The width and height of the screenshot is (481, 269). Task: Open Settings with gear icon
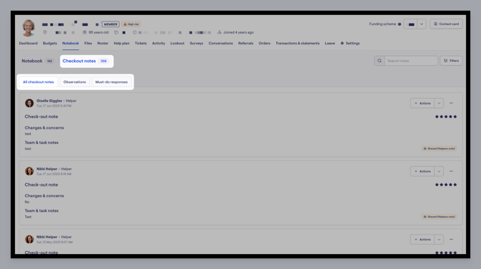tap(350, 44)
